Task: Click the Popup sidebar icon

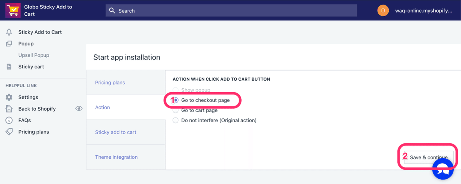Action: pos(9,44)
